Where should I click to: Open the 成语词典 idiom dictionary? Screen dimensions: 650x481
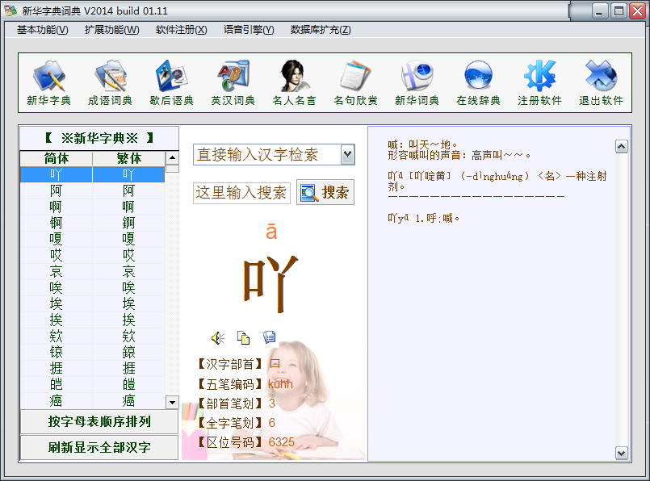pyautogui.click(x=111, y=82)
